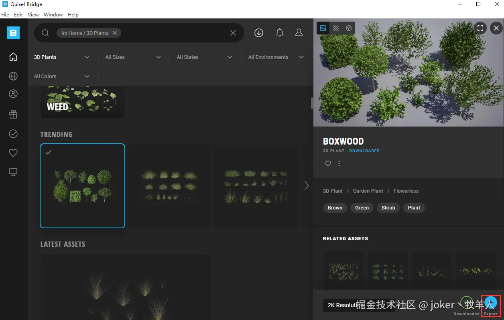Open the third trending wild grass thumbnail
The width and height of the screenshot is (504, 320).
point(256,186)
